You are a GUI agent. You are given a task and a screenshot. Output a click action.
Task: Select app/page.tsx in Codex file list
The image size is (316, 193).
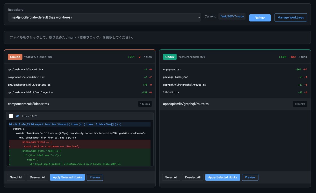235,70
